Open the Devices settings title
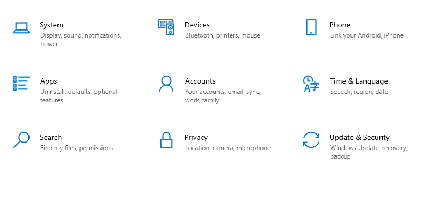424x209 pixels. point(197,25)
